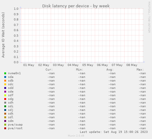
Task: Click the gray sdh legend swatch
Action: [x=5, y=103]
